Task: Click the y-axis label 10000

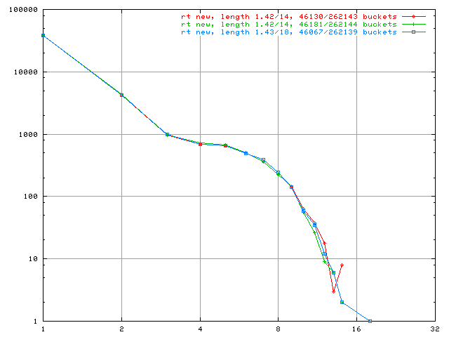Action: coord(25,72)
